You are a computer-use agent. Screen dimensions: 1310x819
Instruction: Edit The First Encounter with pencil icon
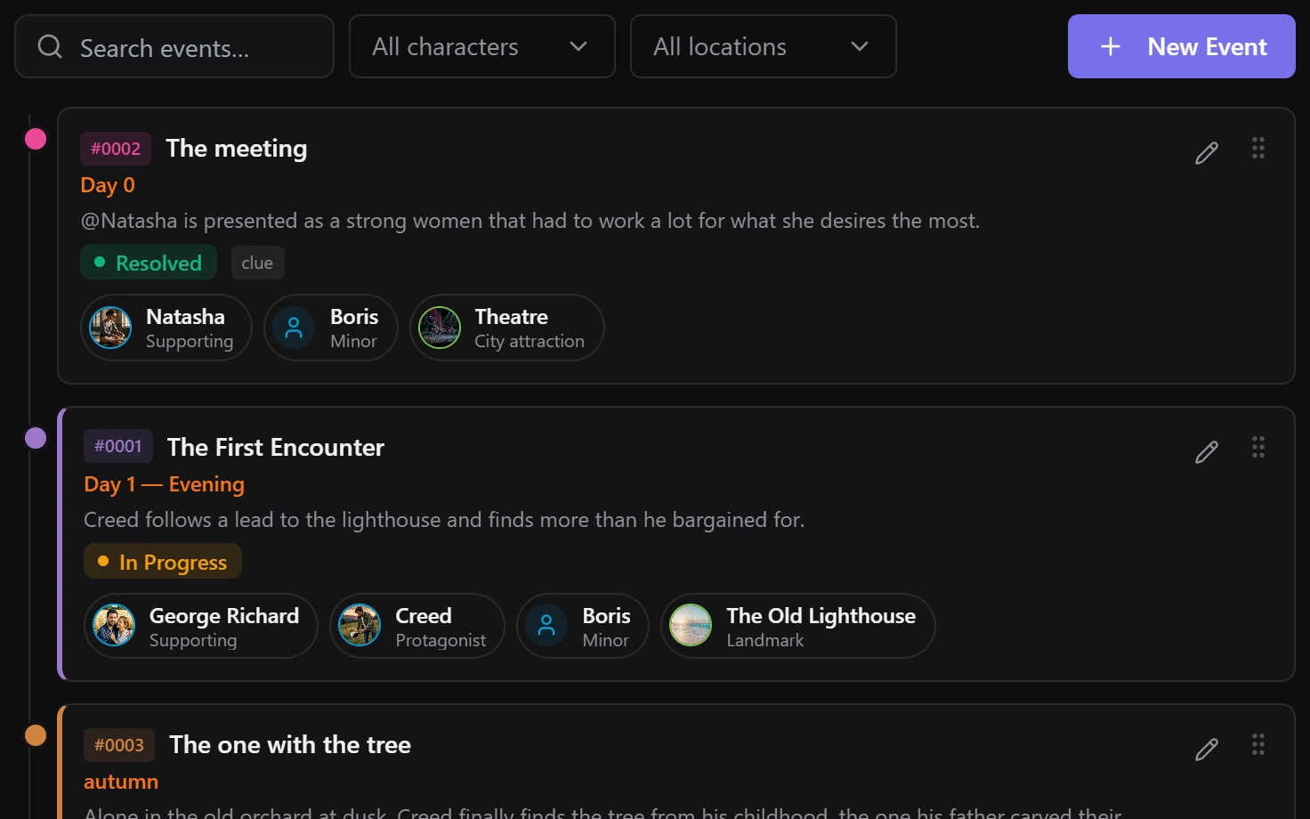coord(1206,452)
